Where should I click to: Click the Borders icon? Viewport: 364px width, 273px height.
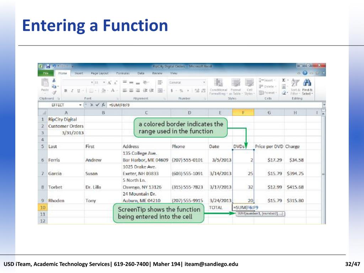[x=91, y=91]
